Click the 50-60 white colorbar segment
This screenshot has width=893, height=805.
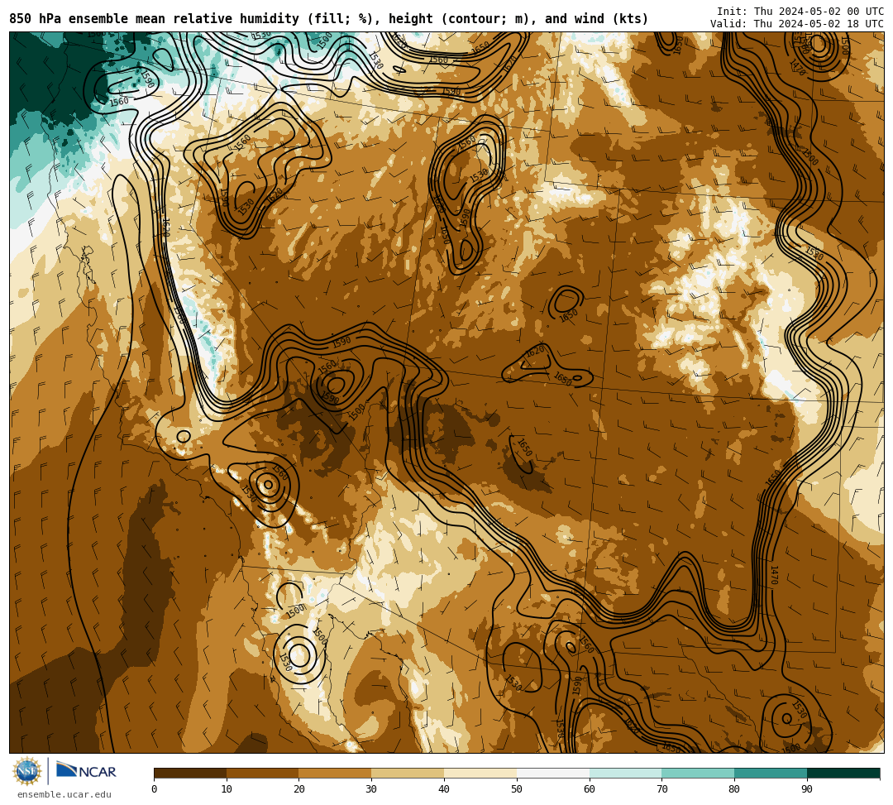tap(553, 773)
